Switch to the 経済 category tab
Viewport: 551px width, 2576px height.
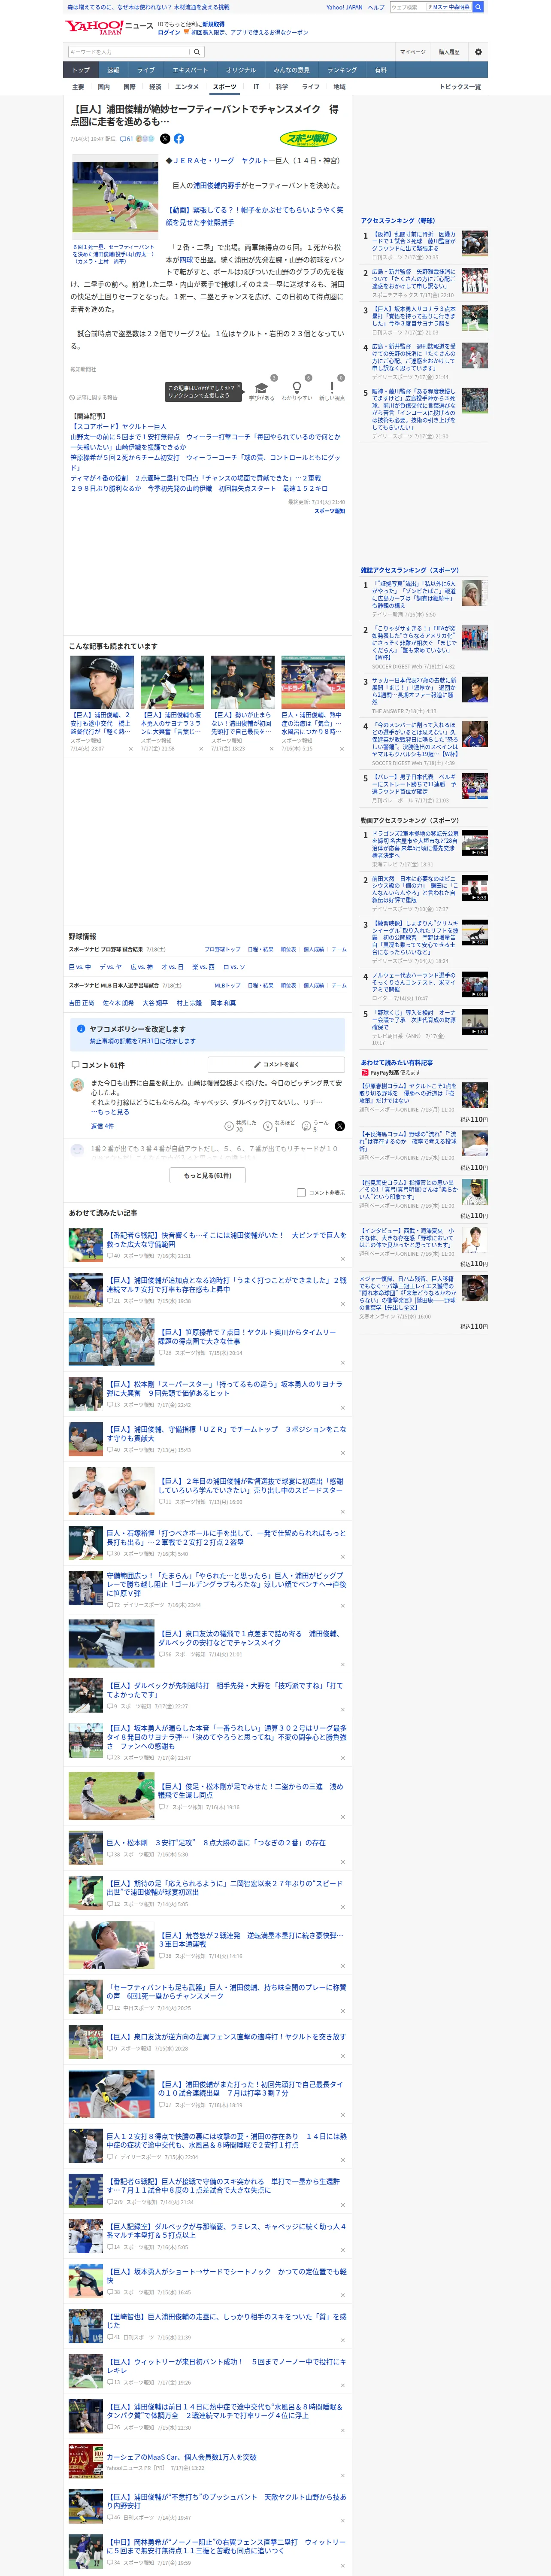click(155, 87)
